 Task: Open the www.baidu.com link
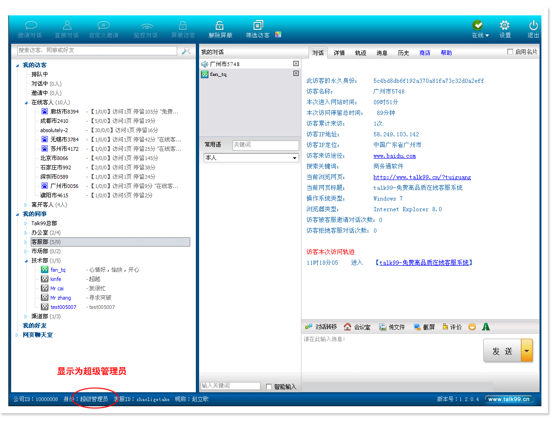(394, 156)
